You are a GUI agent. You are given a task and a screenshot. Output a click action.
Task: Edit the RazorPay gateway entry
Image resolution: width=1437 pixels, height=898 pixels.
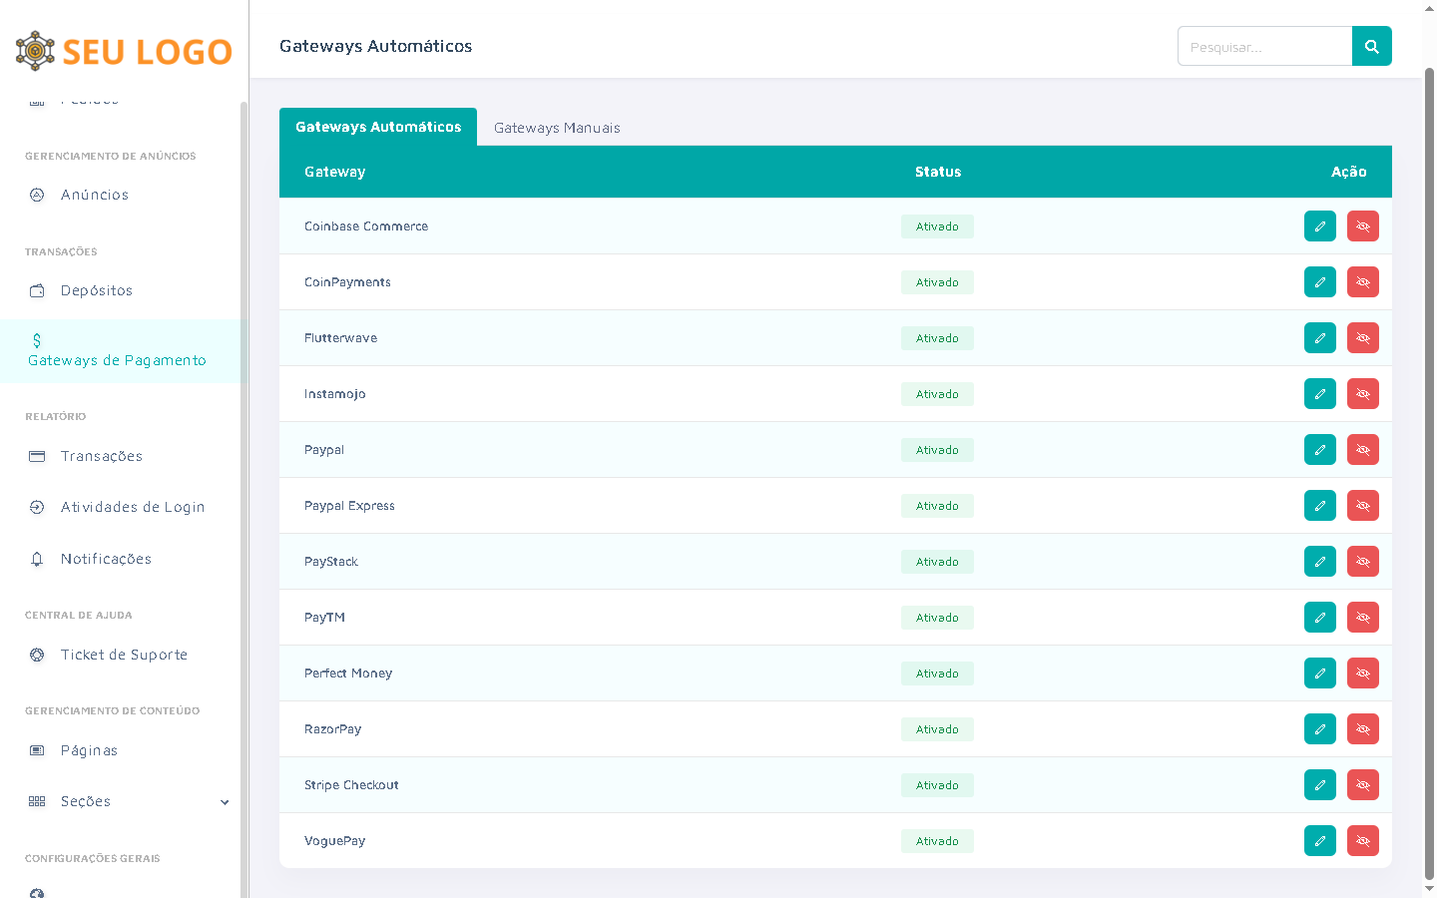pyautogui.click(x=1319, y=729)
